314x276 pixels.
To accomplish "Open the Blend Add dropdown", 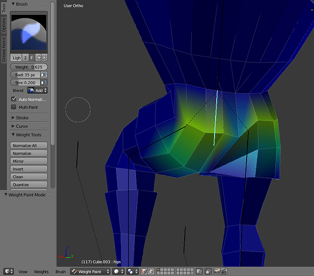I will (37, 91).
